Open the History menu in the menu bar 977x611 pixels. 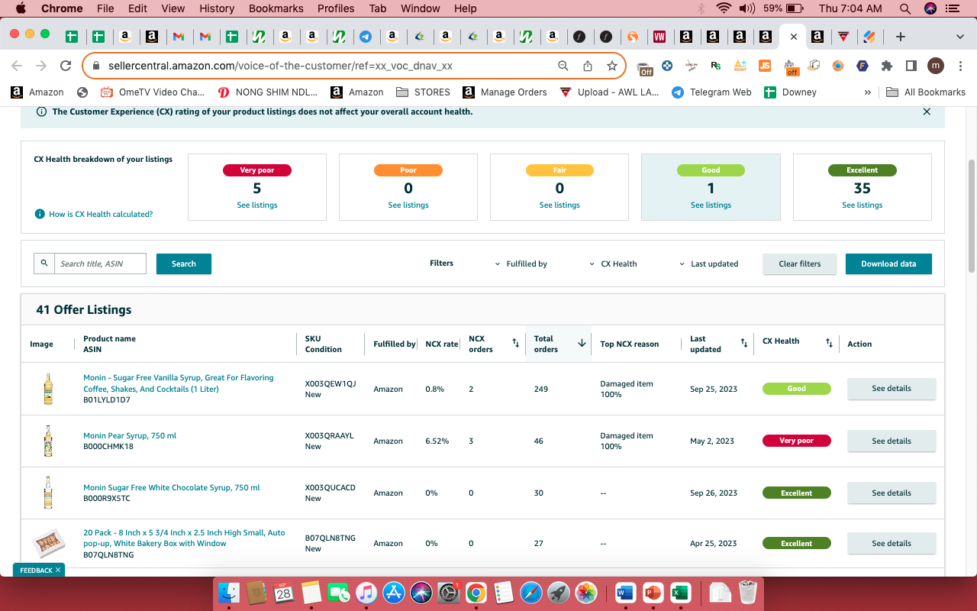[x=217, y=8]
